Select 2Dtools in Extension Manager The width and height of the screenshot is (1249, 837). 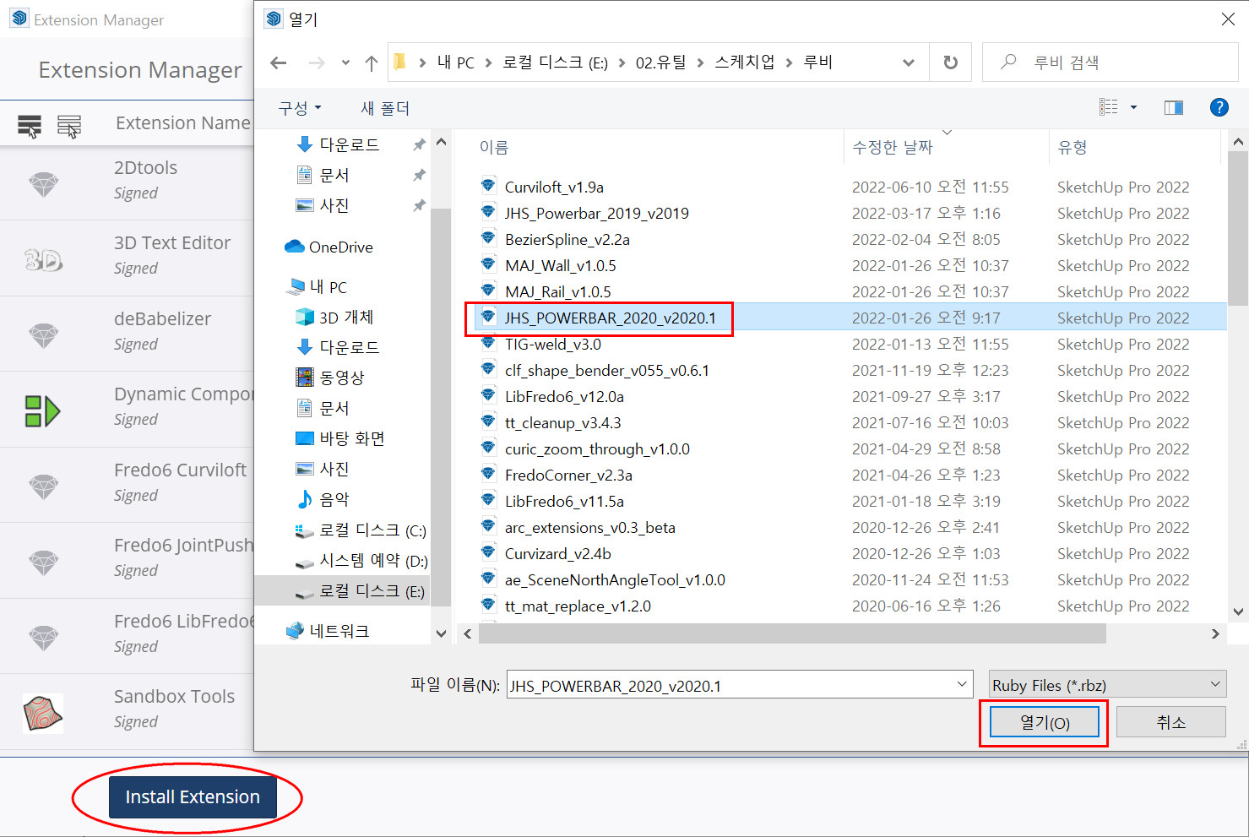click(x=127, y=182)
